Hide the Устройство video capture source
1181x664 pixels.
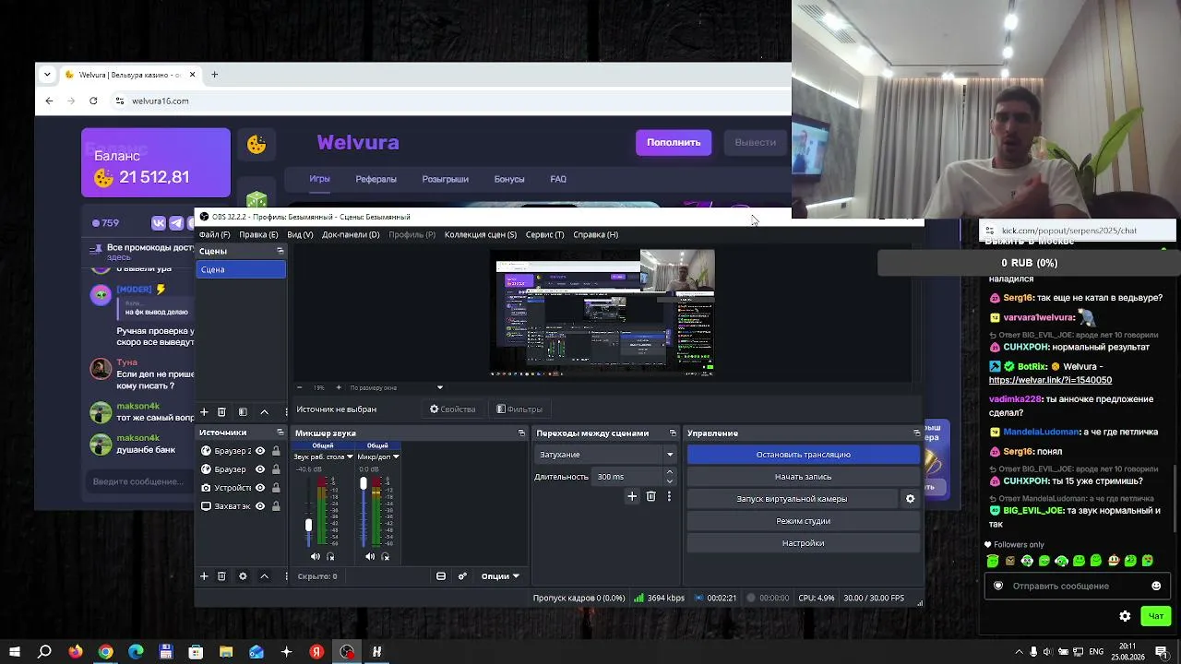[x=260, y=488]
